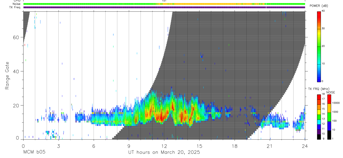Click the 15 hour tick on time axis
Screen dimensions: 343x158
point(199,146)
